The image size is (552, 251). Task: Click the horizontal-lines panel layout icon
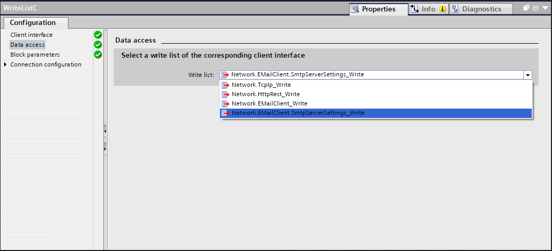click(x=536, y=8)
